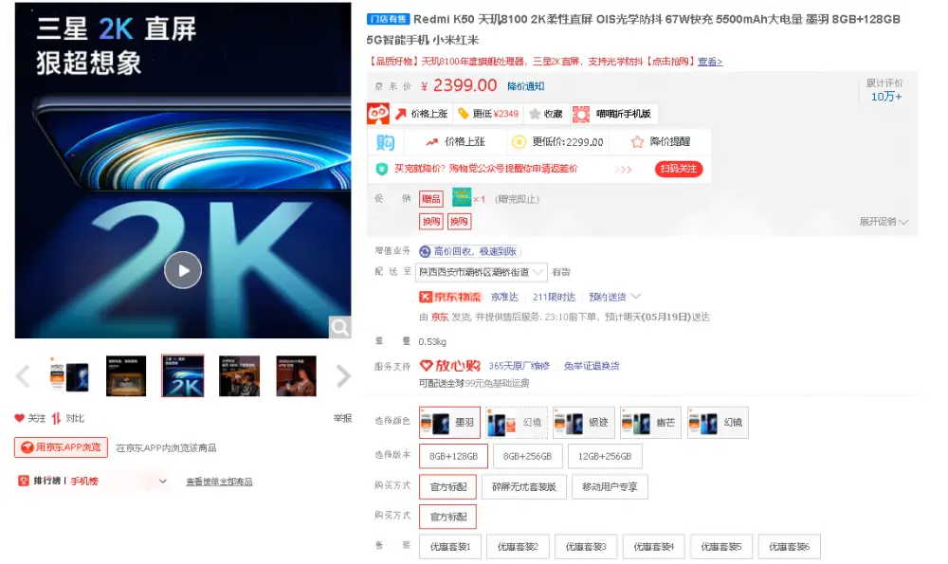Click the red heart 关注 icon

pyautogui.click(x=19, y=418)
